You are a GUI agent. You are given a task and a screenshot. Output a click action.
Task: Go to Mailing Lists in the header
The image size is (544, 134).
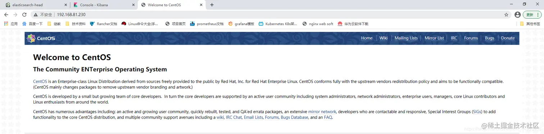click(406, 38)
